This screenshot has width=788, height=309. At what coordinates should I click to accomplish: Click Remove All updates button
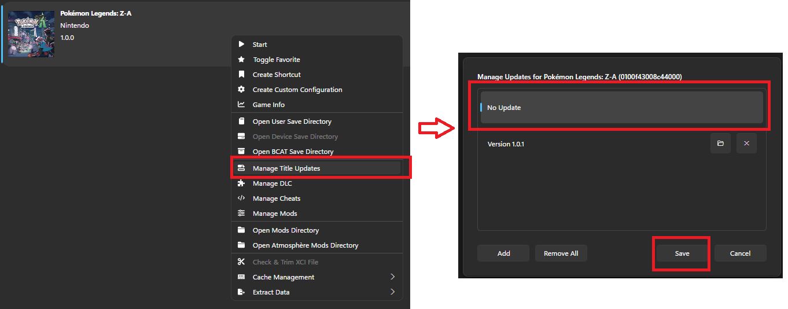pyautogui.click(x=561, y=253)
